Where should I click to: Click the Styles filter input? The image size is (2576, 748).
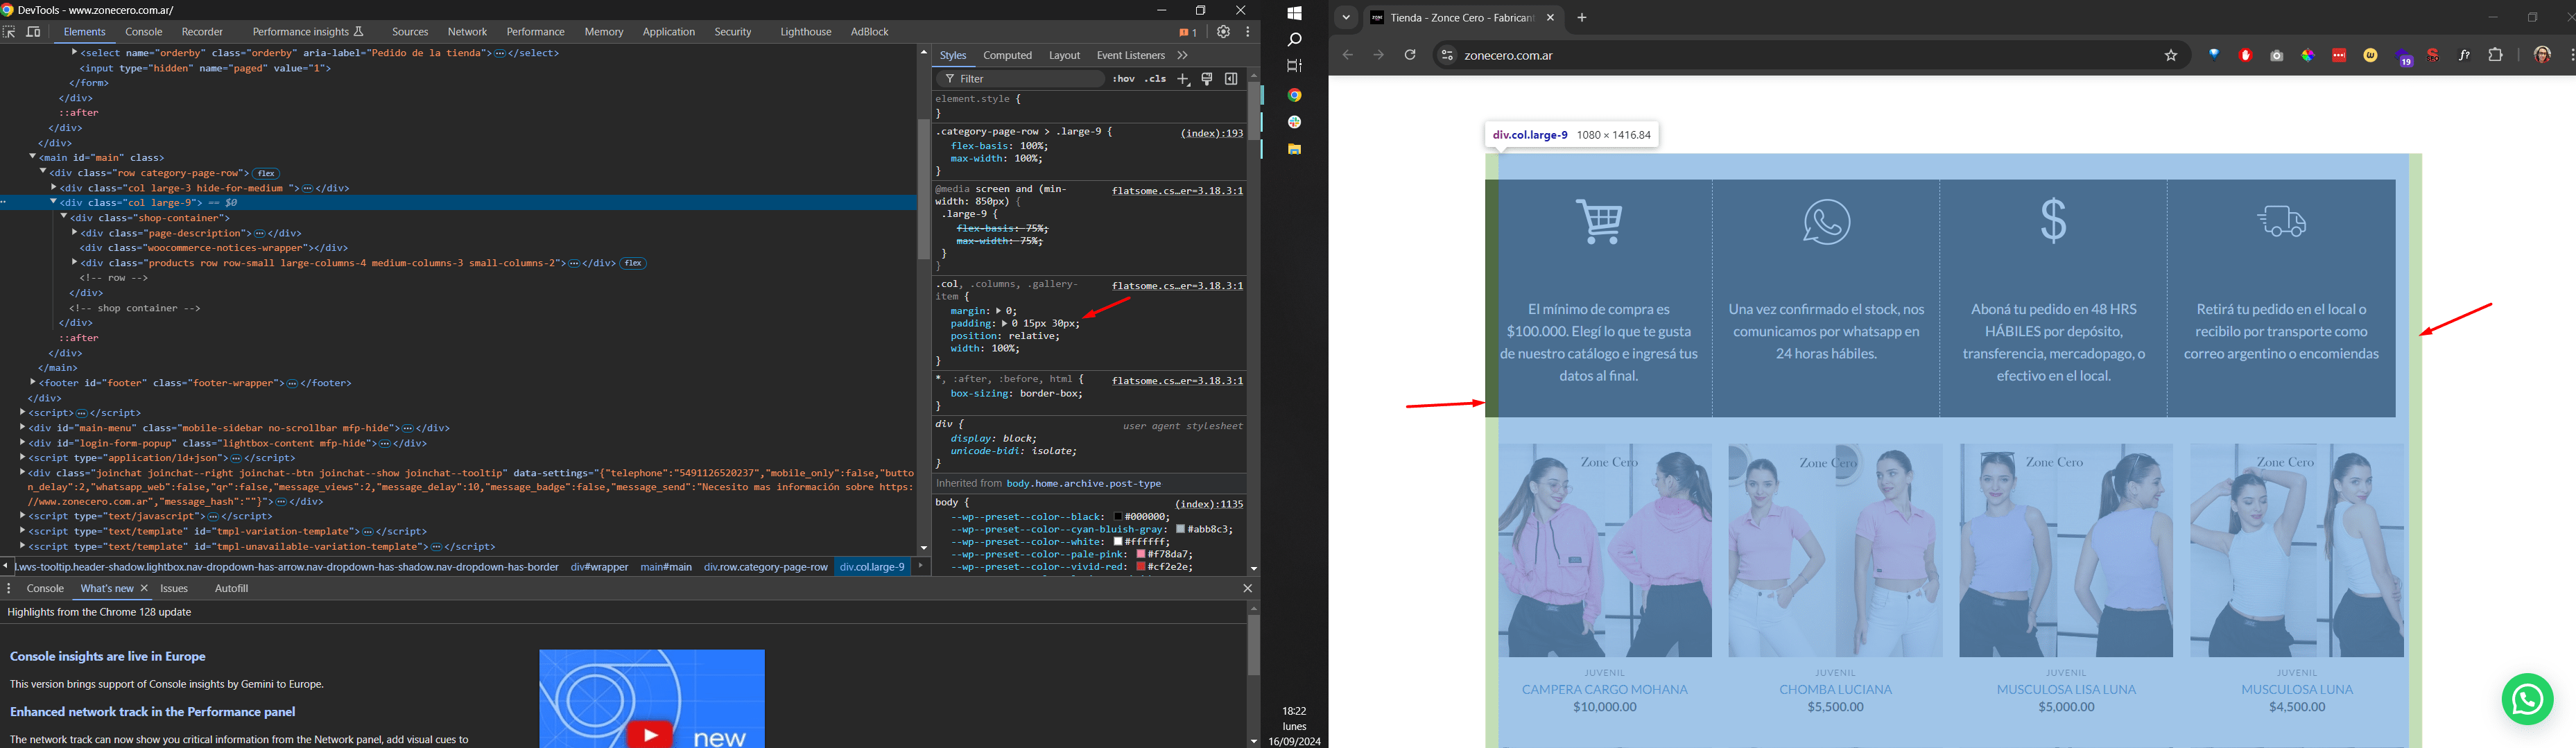tap(1020, 79)
